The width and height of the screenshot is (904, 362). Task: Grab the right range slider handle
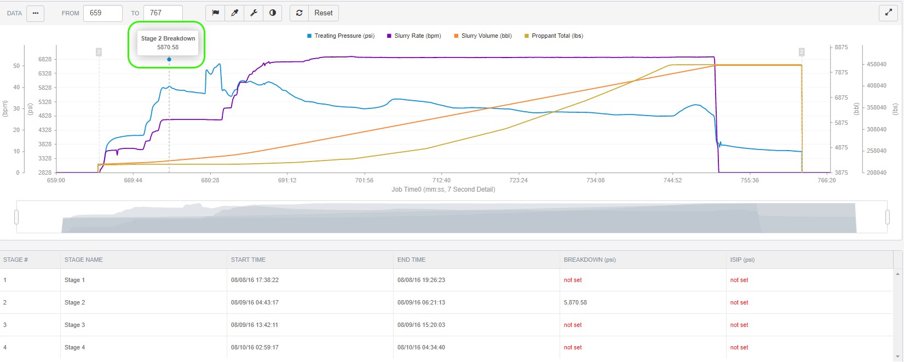click(888, 217)
